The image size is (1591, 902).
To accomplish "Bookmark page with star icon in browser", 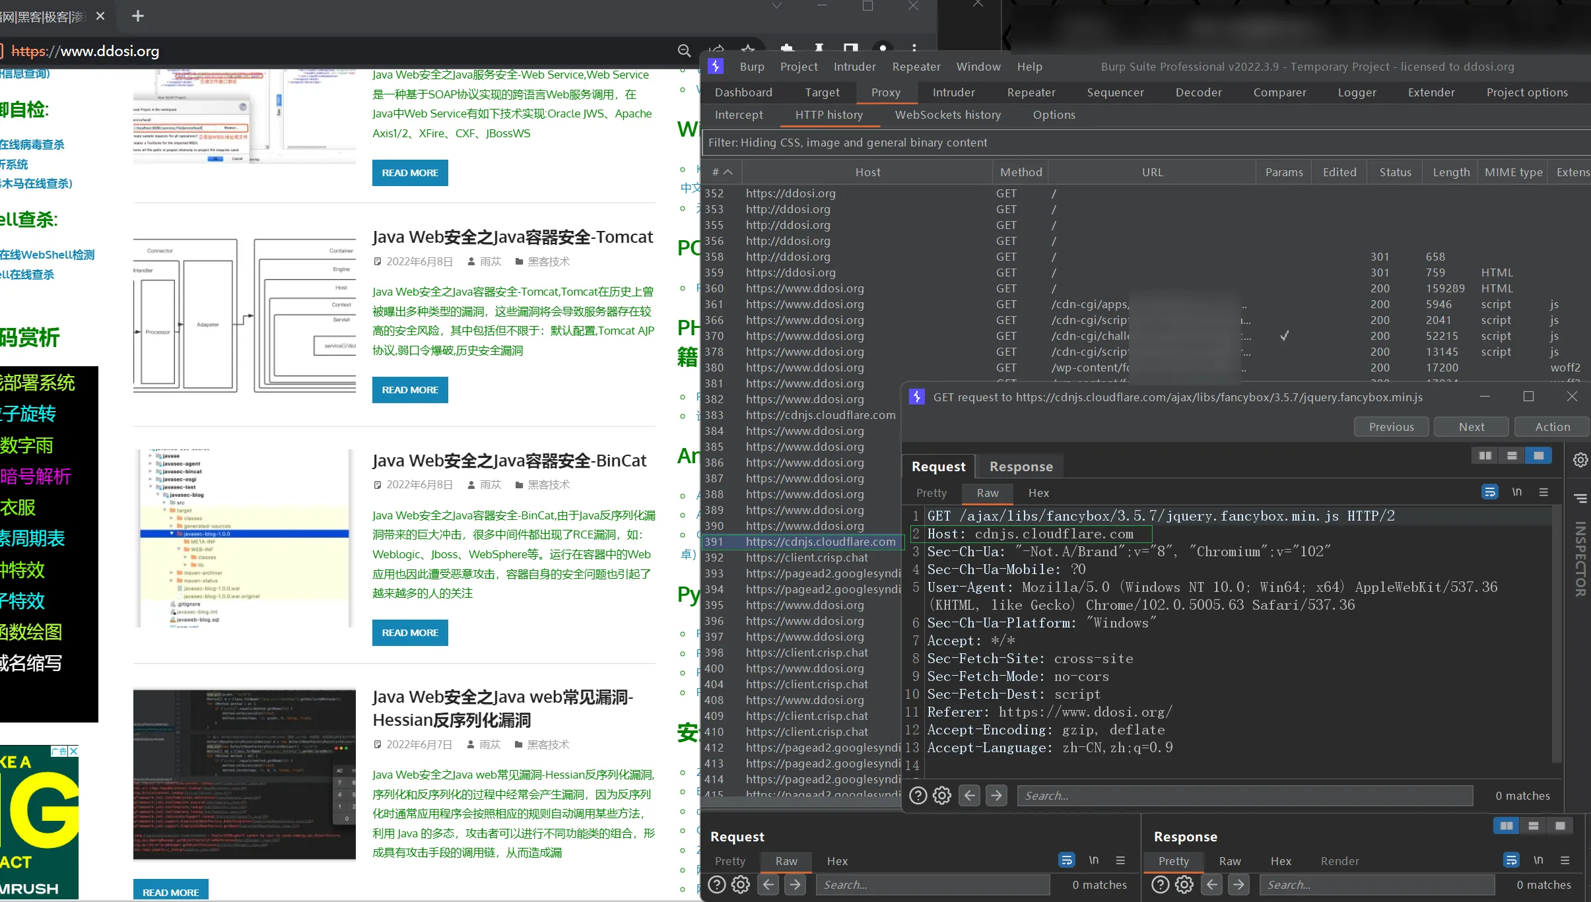I will pos(748,51).
